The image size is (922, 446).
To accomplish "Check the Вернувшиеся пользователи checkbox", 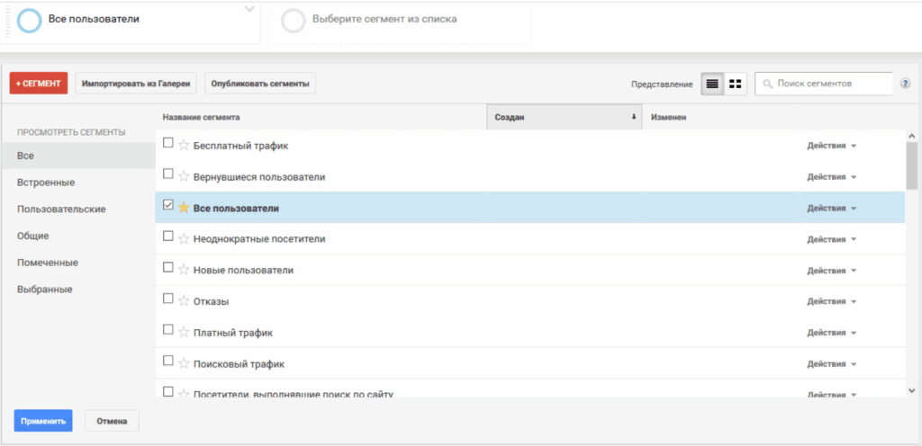I will point(168,174).
